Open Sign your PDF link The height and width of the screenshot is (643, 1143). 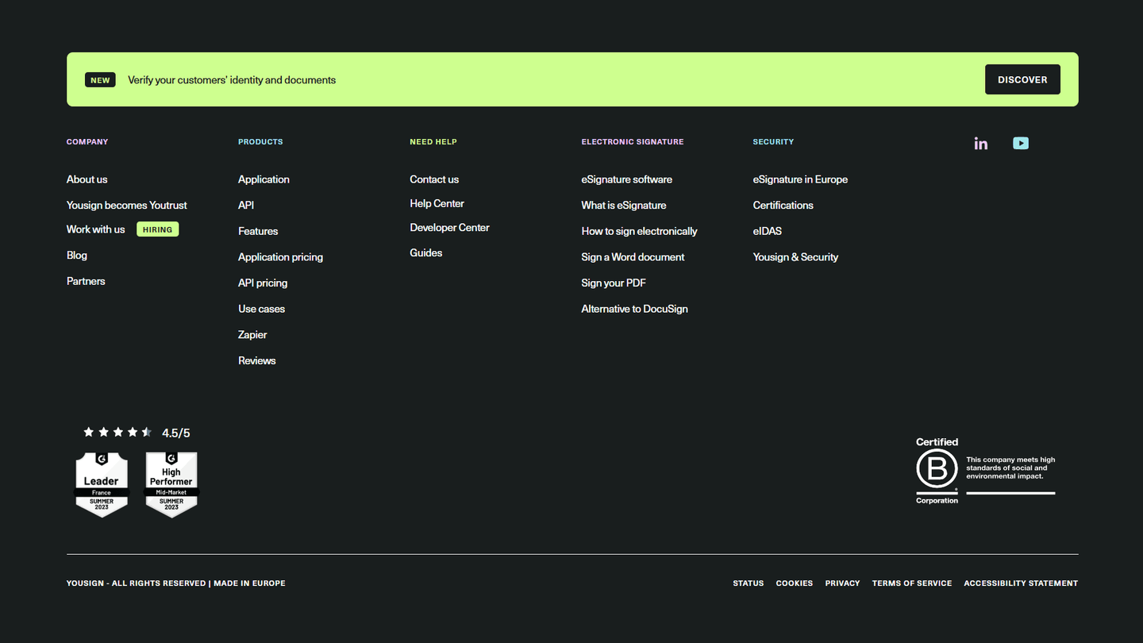point(614,283)
